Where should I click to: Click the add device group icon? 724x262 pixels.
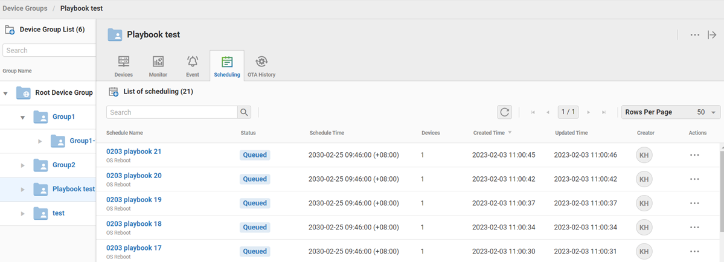tap(10, 30)
